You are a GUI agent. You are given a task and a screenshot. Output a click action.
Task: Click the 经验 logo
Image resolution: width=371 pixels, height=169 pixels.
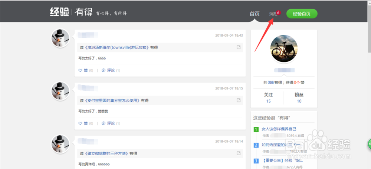coord(59,12)
